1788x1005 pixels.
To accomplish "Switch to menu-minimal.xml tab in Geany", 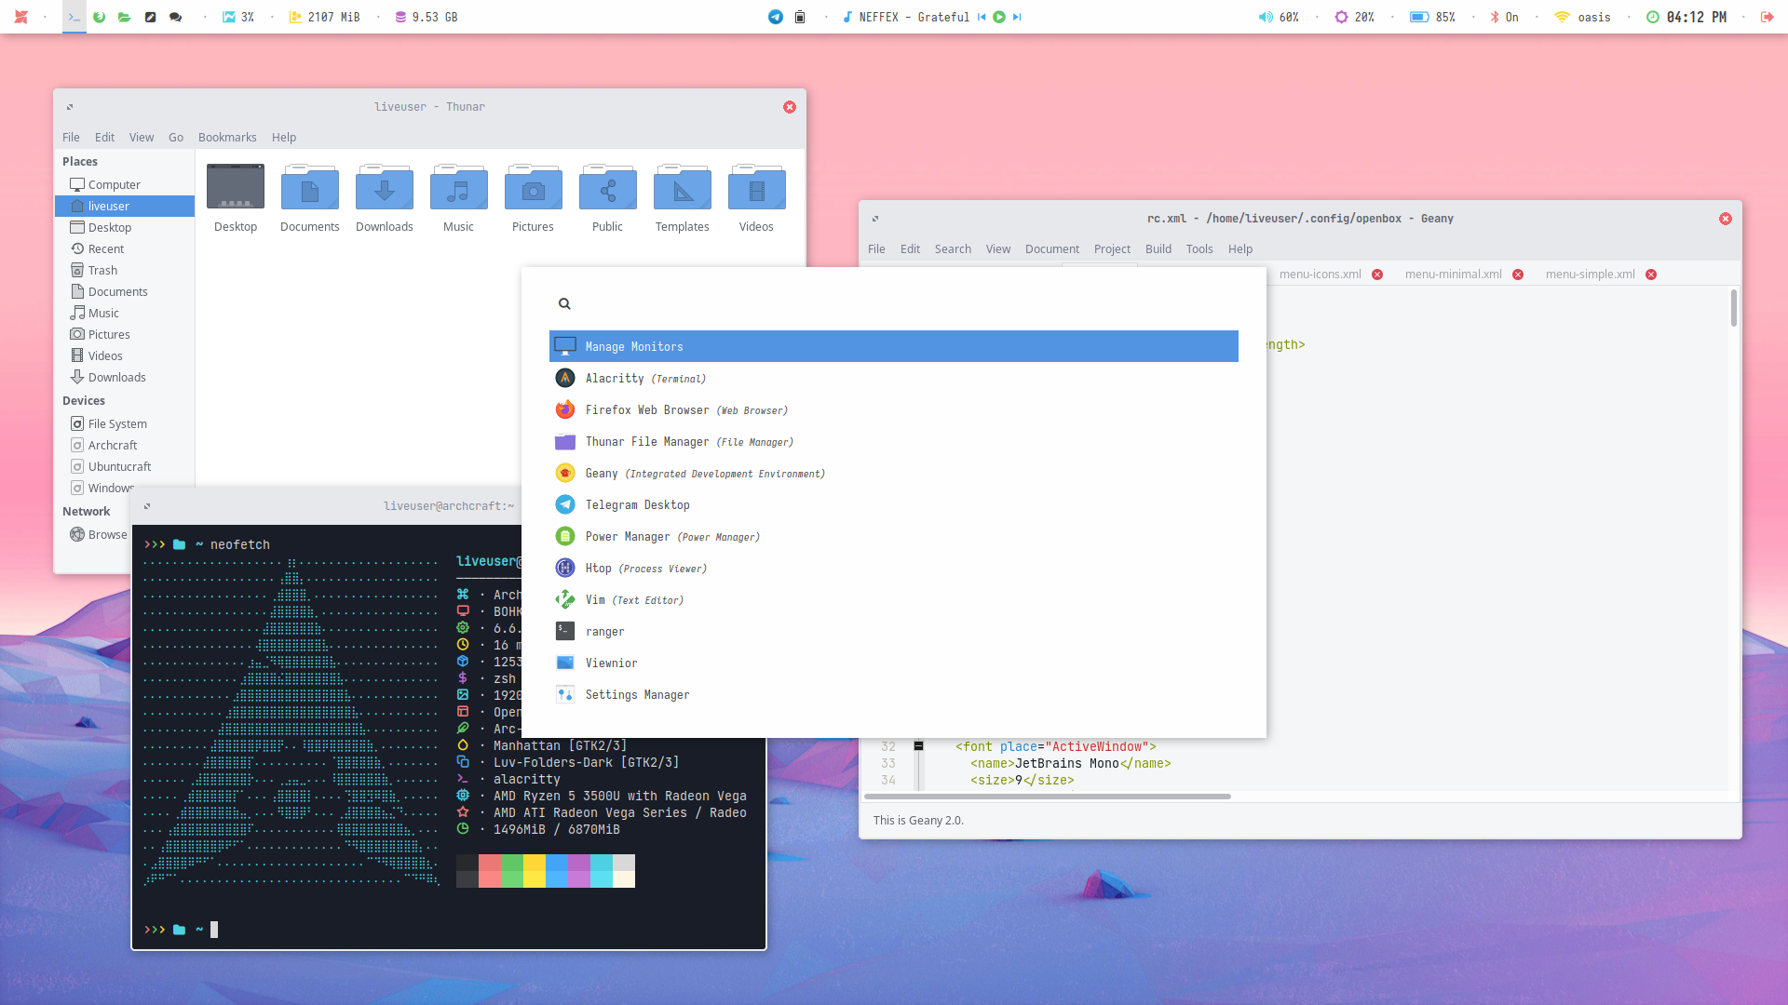I will pyautogui.click(x=1453, y=274).
